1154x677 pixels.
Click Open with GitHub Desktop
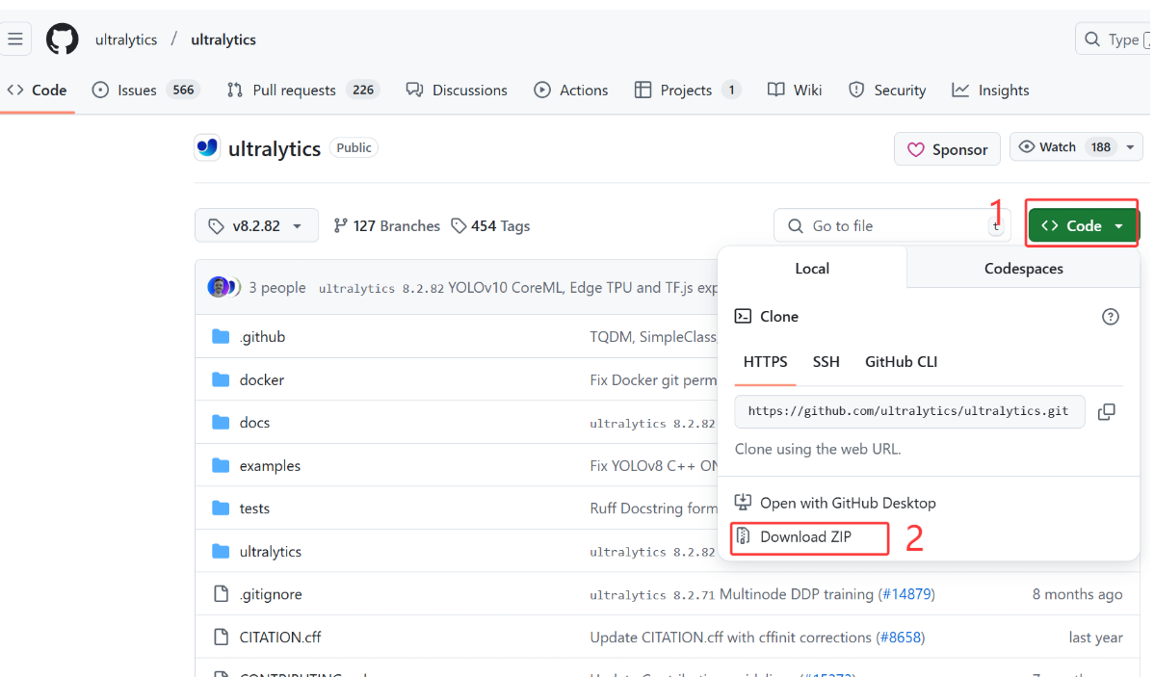pos(848,504)
